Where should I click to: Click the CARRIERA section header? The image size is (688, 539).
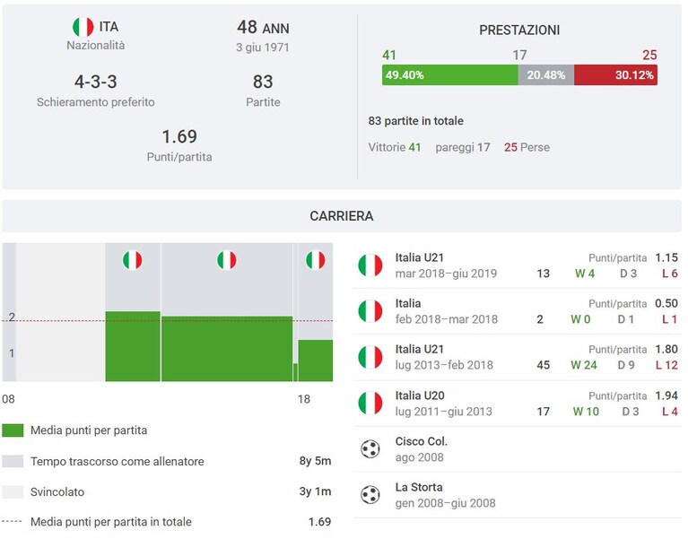pyautogui.click(x=342, y=216)
